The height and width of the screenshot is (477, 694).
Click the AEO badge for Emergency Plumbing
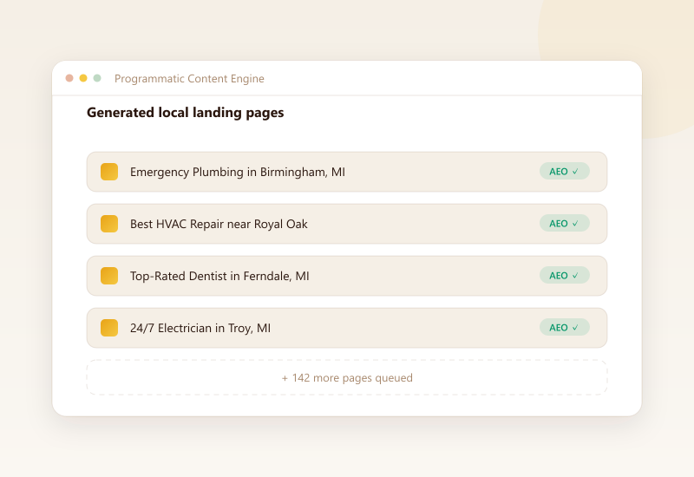pyautogui.click(x=565, y=171)
